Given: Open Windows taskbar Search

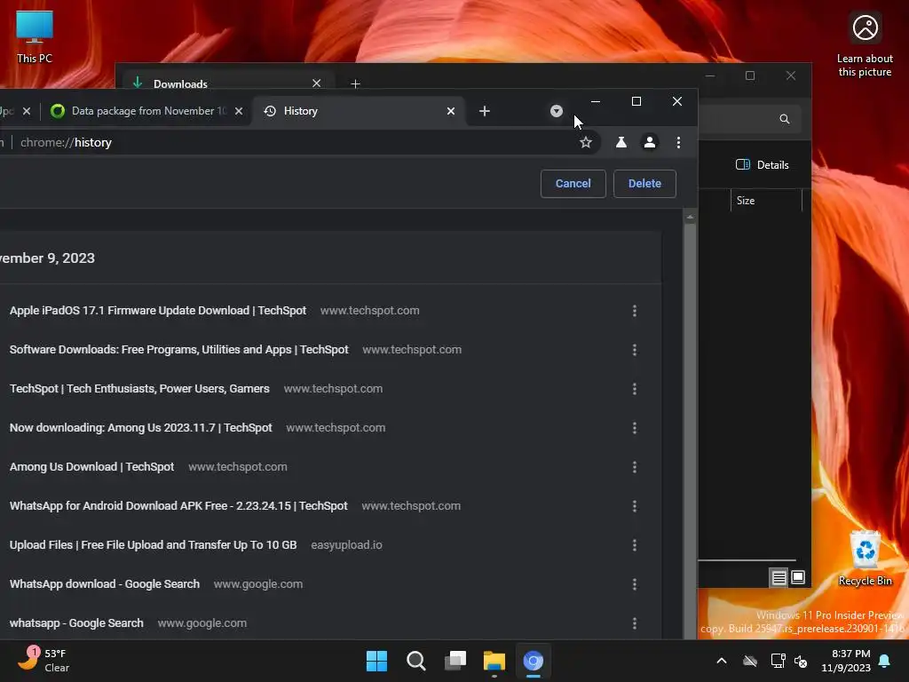Looking at the screenshot, I should pos(416,661).
